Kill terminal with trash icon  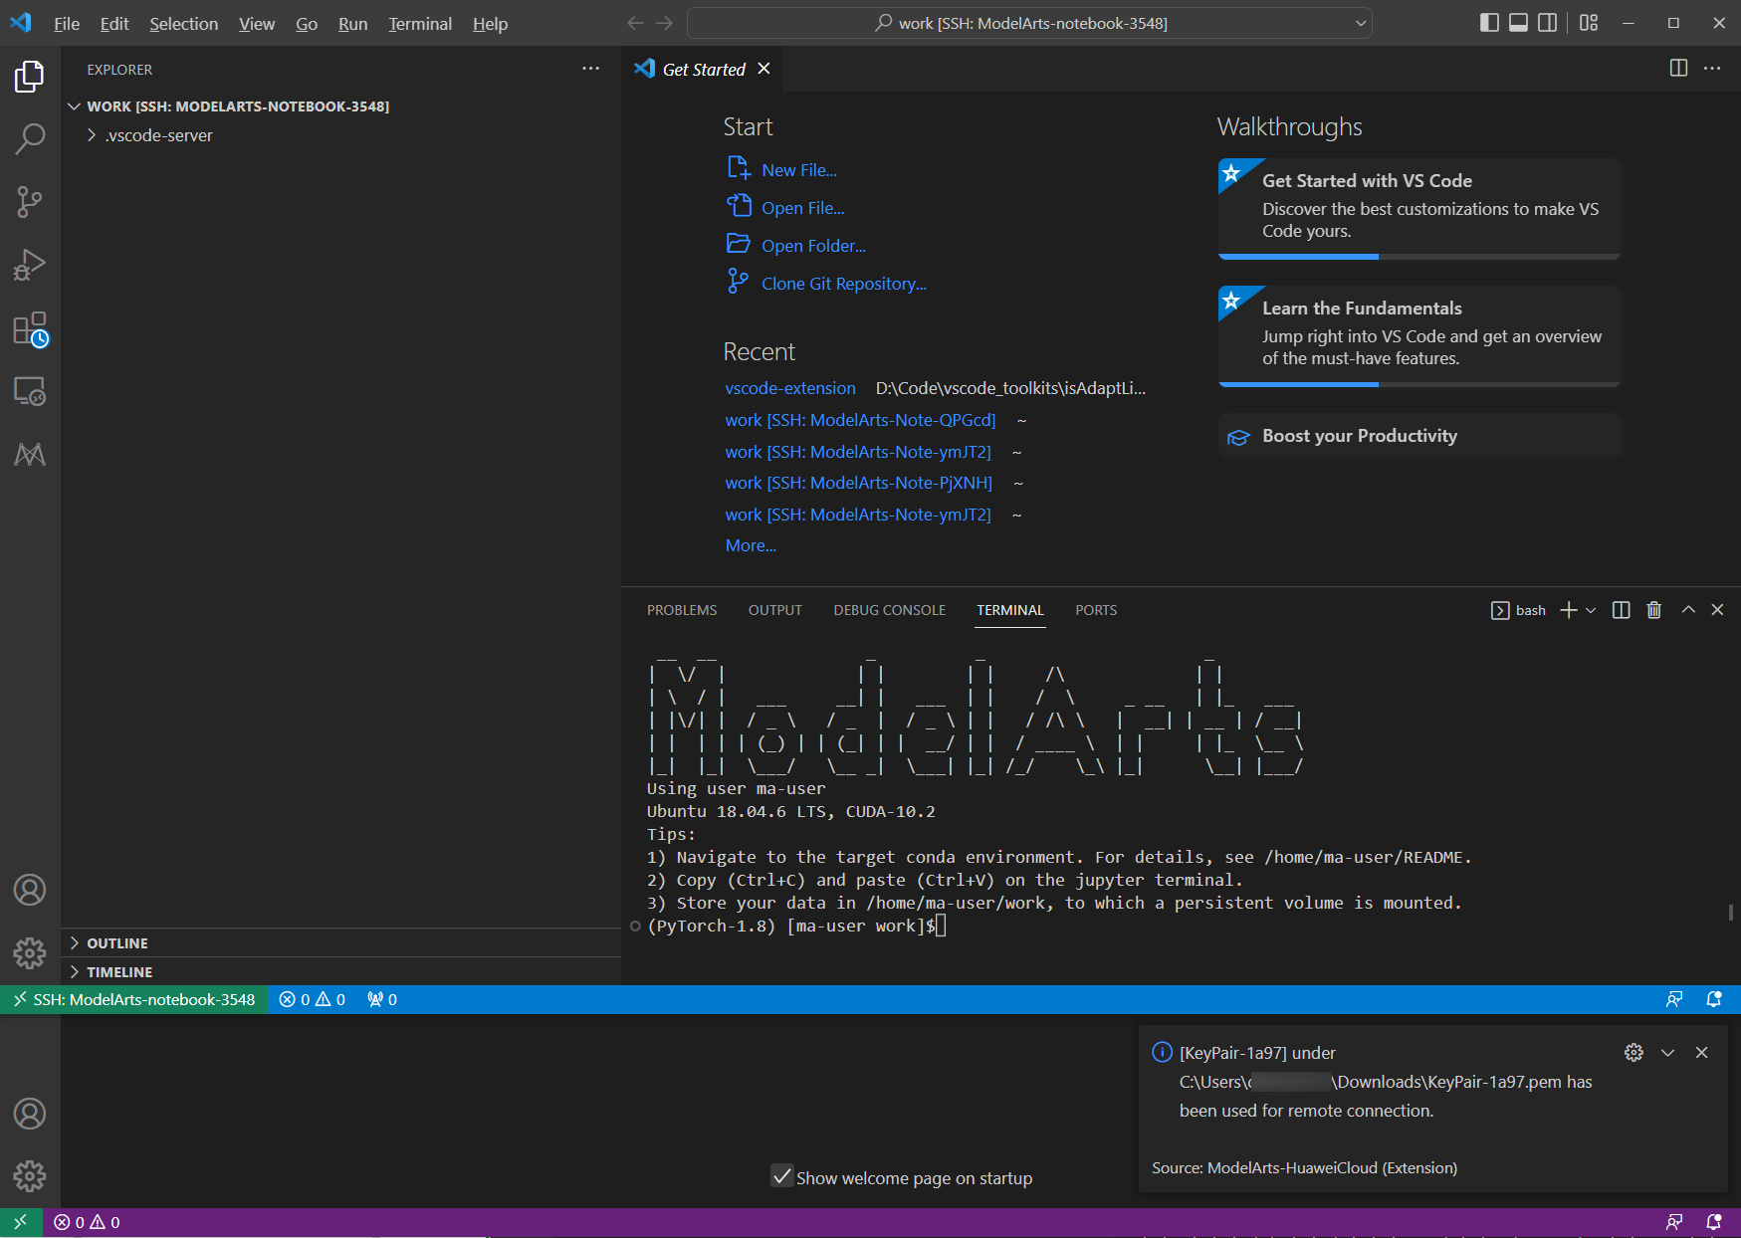click(x=1653, y=610)
